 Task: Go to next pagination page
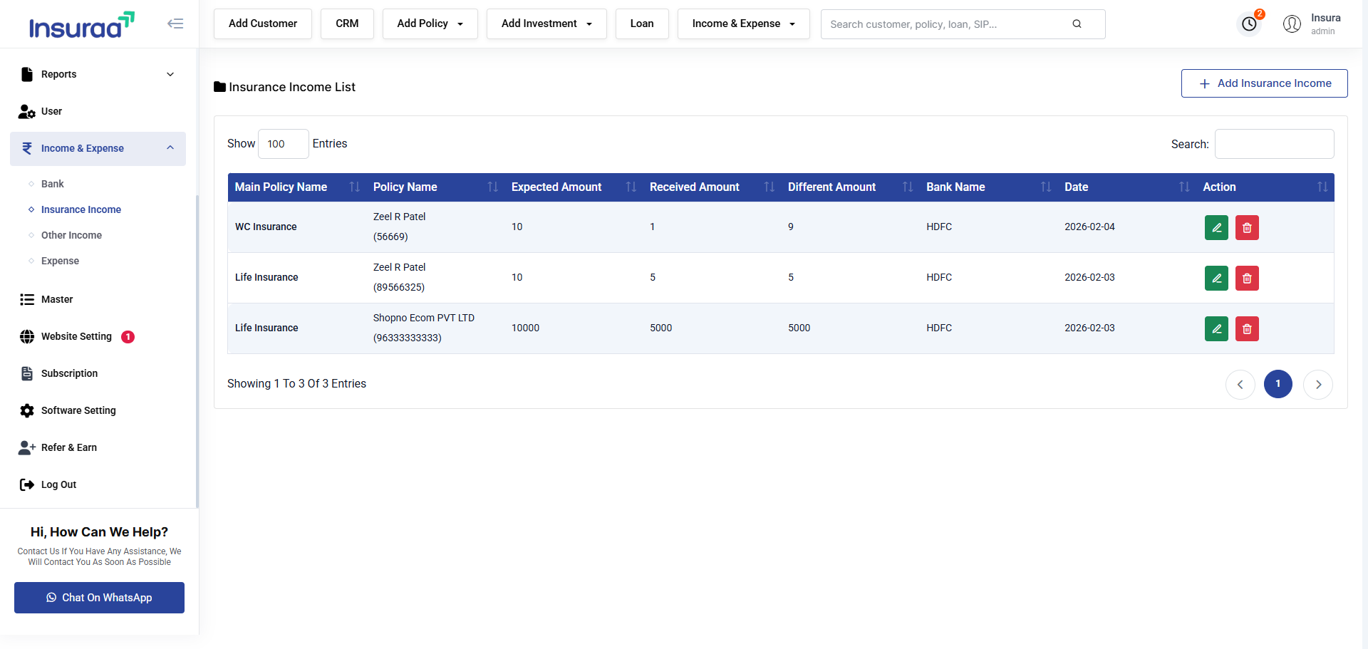coord(1318,384)
